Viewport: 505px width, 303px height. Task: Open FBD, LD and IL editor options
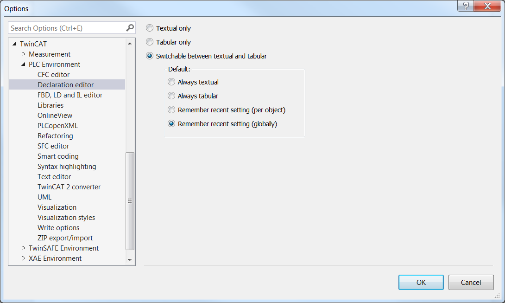(70, 95)
